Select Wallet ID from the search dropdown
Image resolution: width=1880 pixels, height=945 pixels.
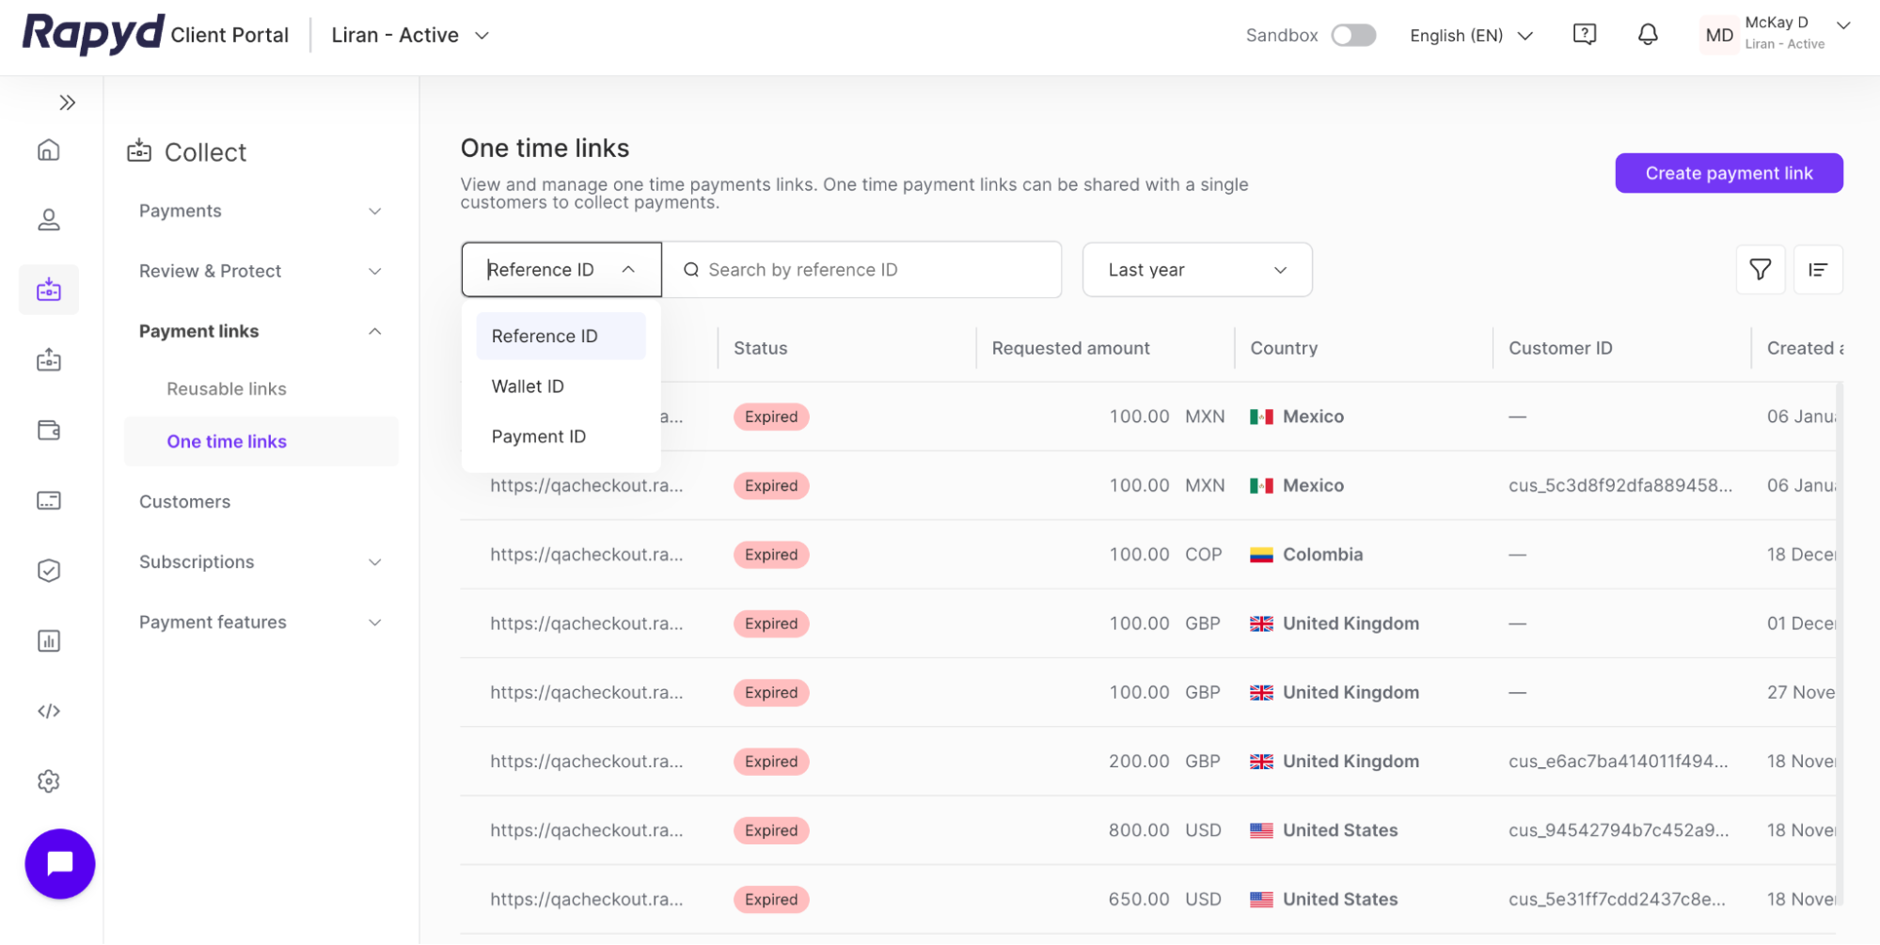(527, 386)
